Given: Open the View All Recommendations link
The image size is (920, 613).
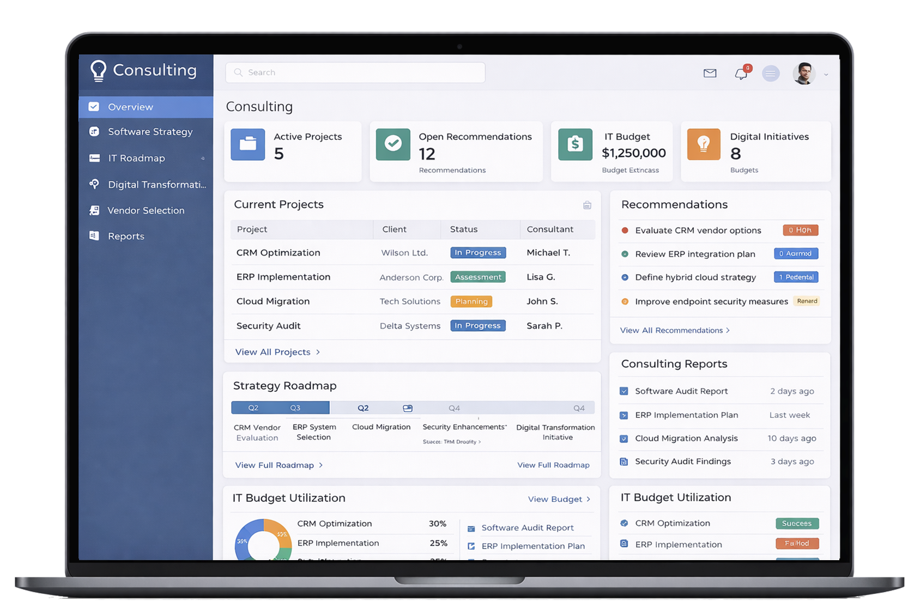Looking at the screenshot, I should tap(674, 330).
